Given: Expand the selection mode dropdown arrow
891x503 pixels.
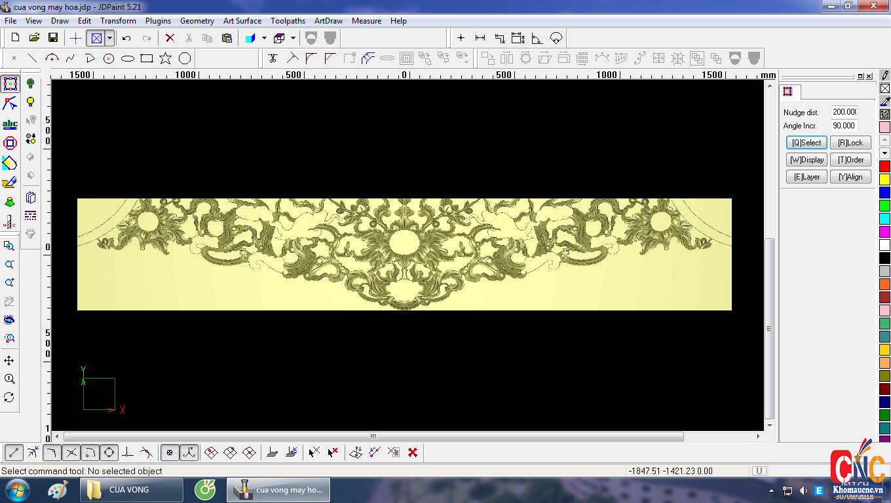Looking at the screenshot, I should (x=109, y=38).
